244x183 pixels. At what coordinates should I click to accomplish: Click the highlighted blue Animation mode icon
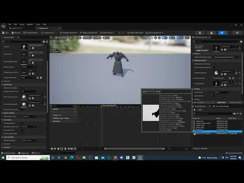click(x=222, y=33)
